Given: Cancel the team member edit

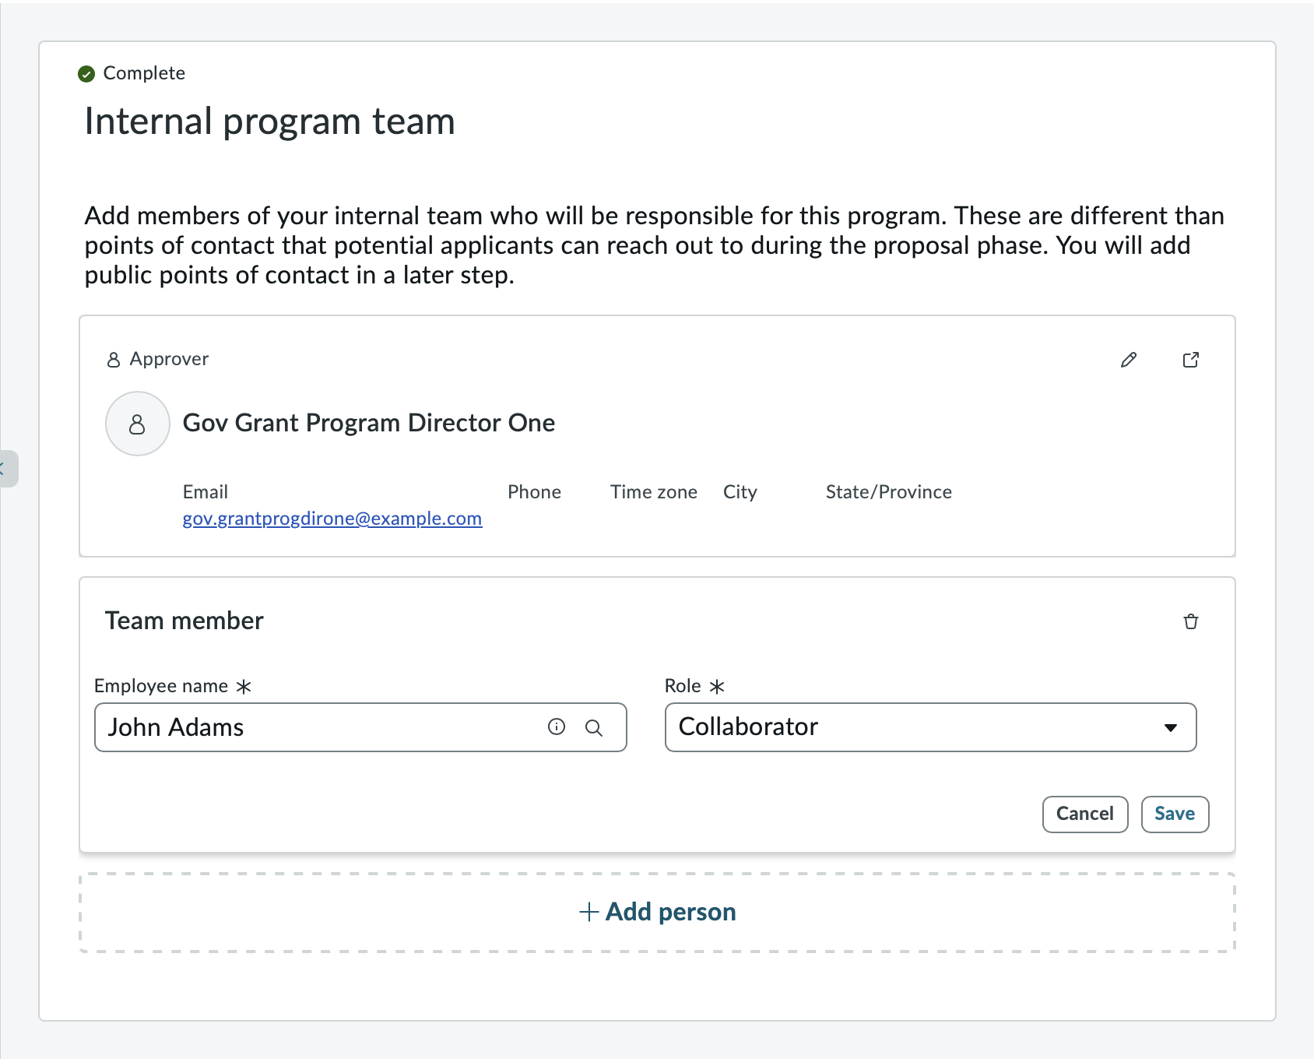Looking at the screenshot, I should click(x=1085, y=814).
